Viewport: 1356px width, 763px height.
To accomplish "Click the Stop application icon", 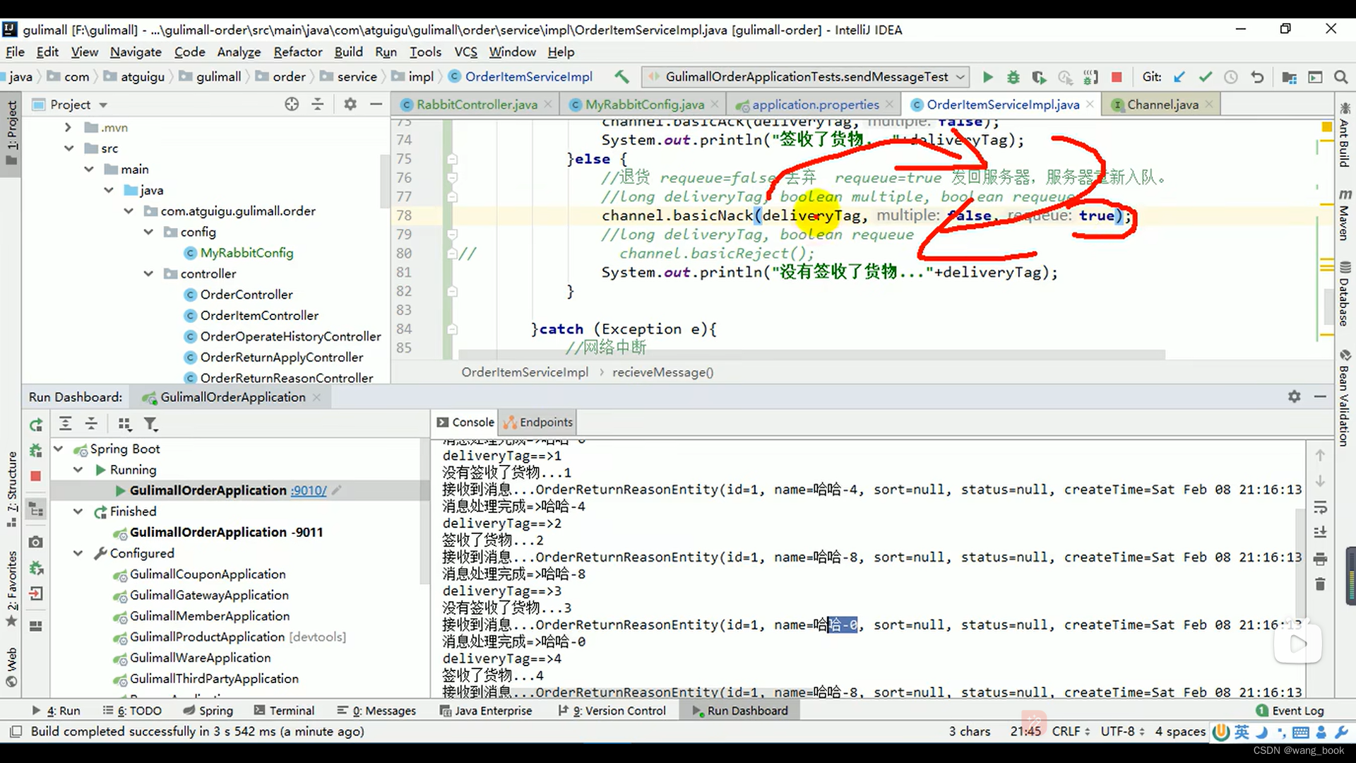I will click(1117, 76).
